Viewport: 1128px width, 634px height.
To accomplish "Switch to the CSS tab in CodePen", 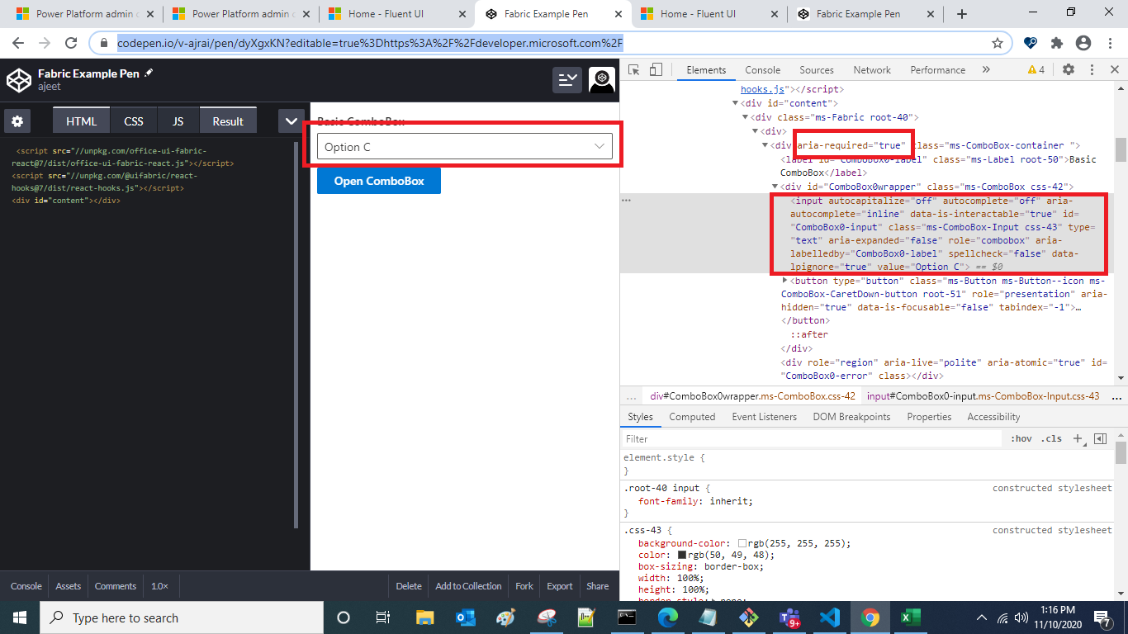I will (x=133, y=120).
